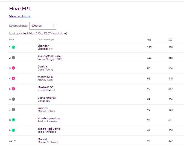184x148 pixels.
Task: Click TOT column header
Action: click(170, 40)
